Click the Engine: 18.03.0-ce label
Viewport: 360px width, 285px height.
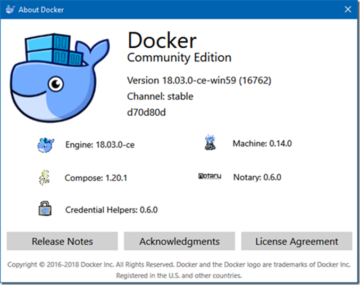(100, 144)
